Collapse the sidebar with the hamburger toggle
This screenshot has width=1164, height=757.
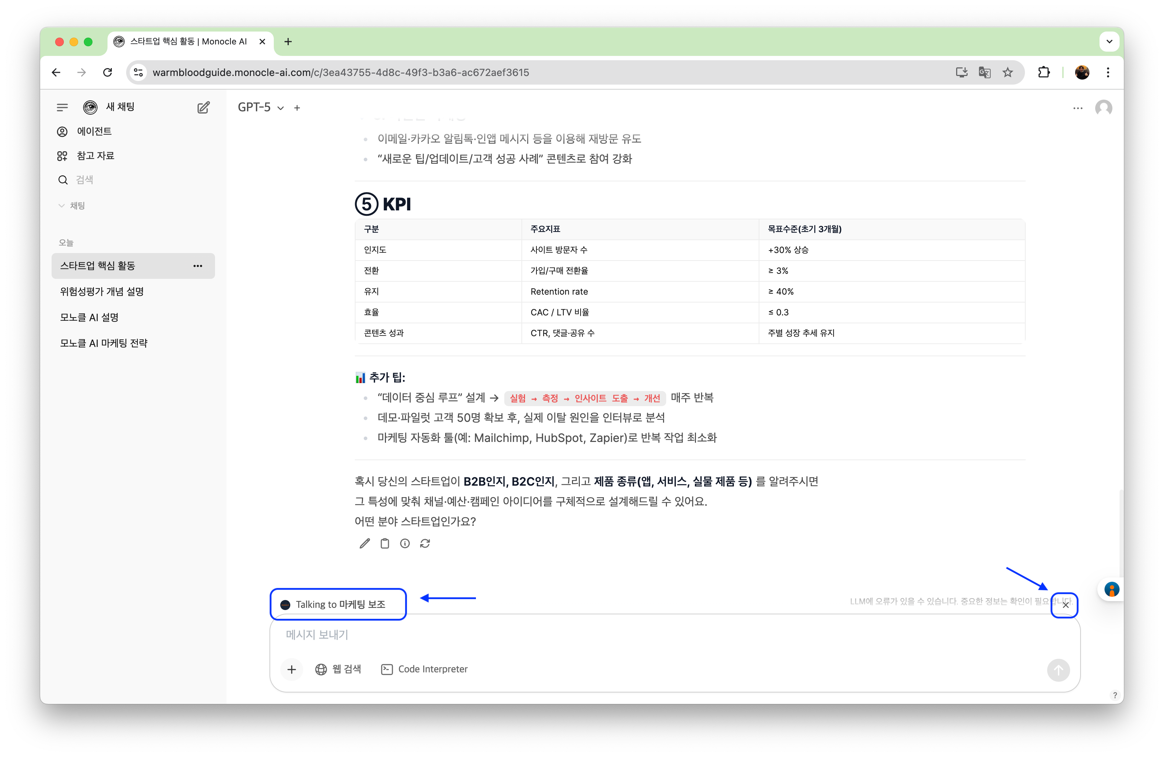coord(62,107)
